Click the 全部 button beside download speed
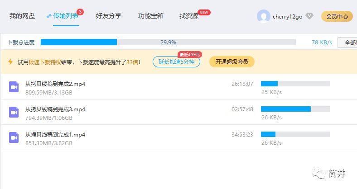This screenshot has width=357, height=189. coord(349,43)
